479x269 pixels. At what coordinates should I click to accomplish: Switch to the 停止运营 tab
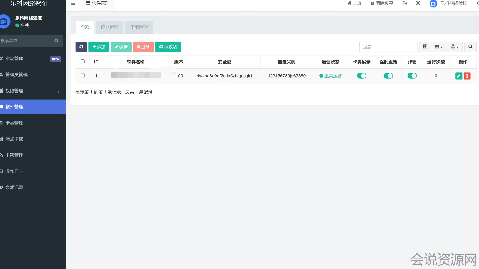coord(109,27)
